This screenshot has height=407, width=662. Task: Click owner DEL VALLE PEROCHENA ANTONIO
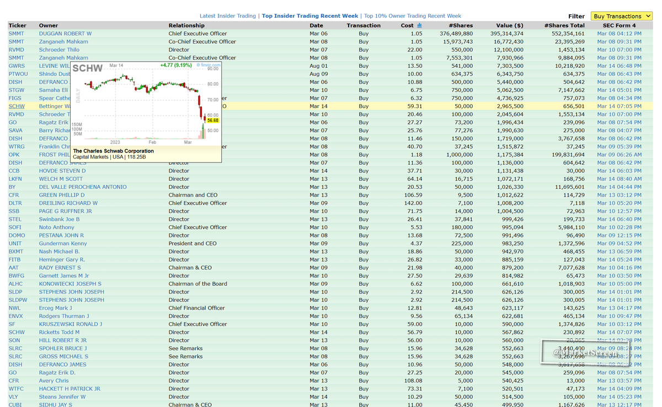(83, 187)
